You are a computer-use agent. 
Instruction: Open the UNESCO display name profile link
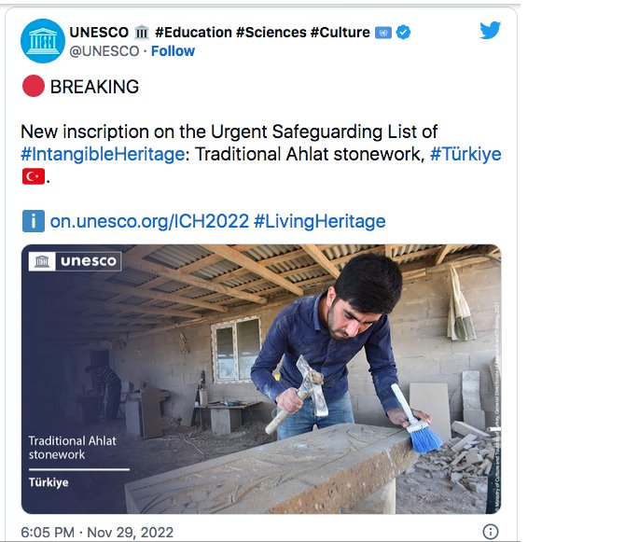[99, 33]
